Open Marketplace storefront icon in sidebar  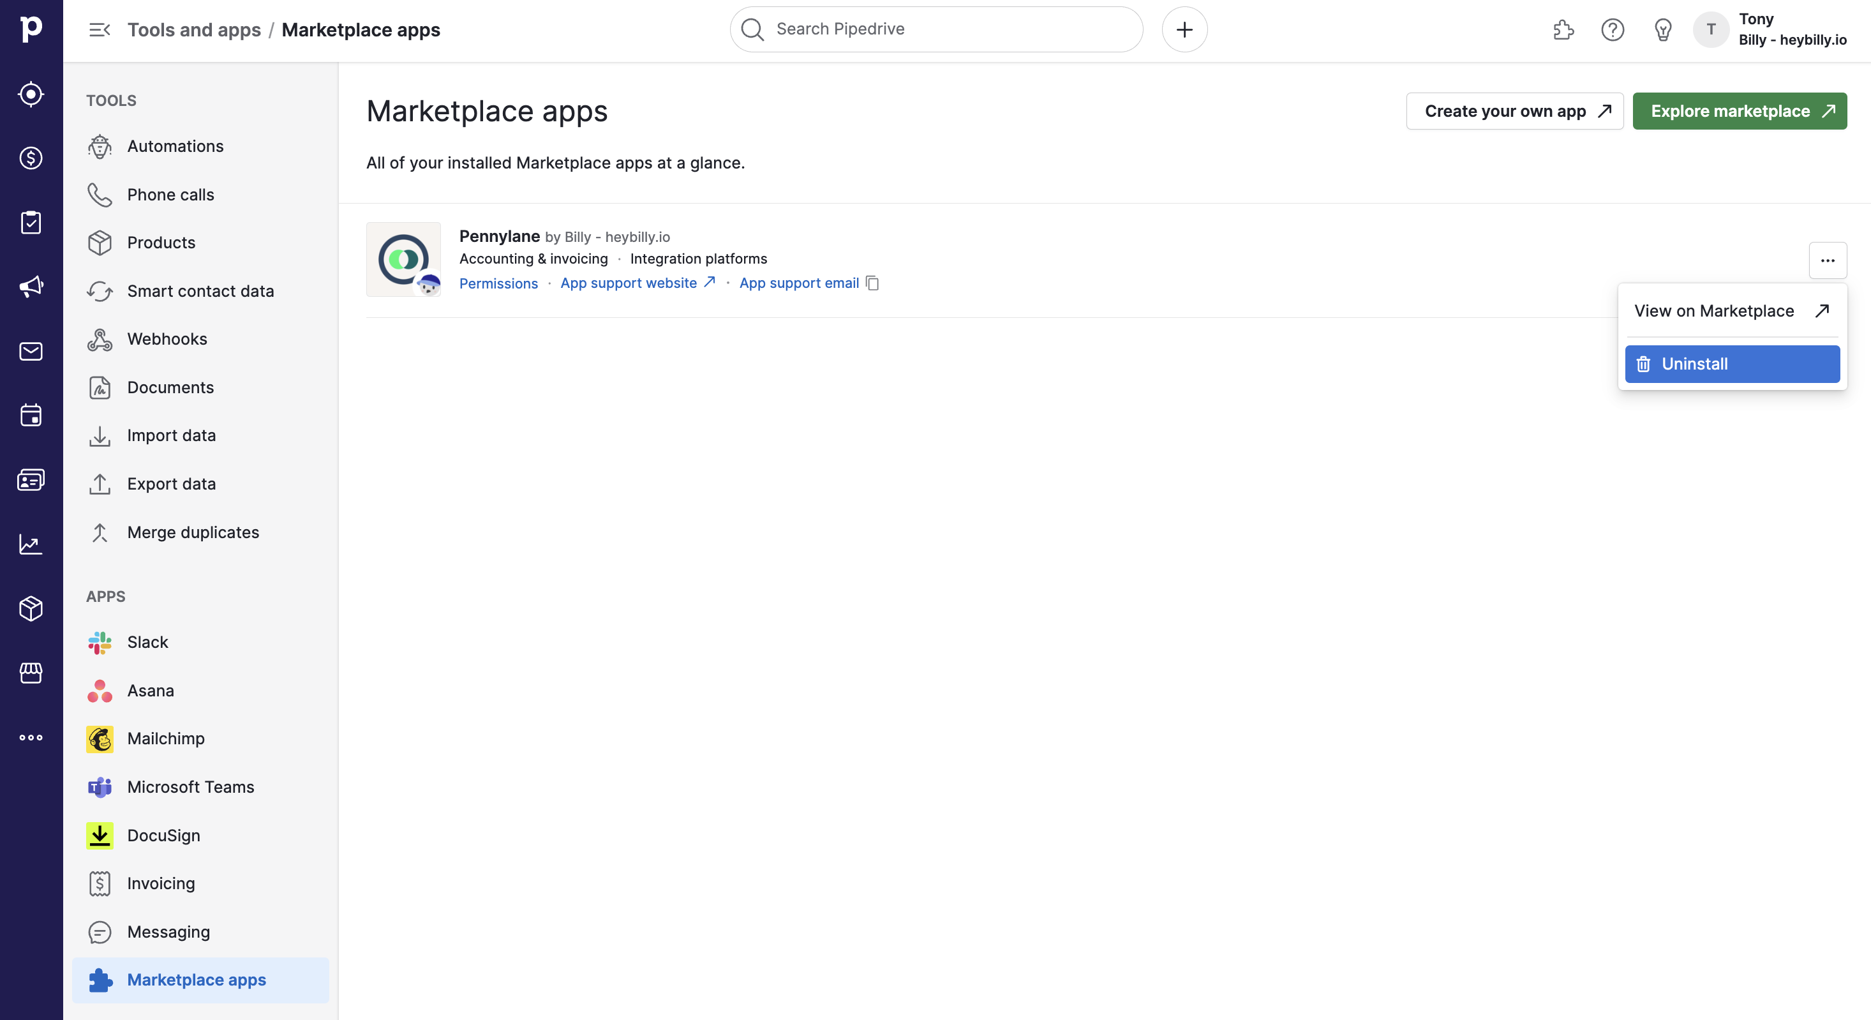[x=31, y=673]
